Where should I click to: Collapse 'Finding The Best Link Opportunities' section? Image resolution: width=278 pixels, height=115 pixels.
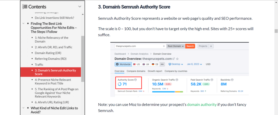(x=23, y=23)
